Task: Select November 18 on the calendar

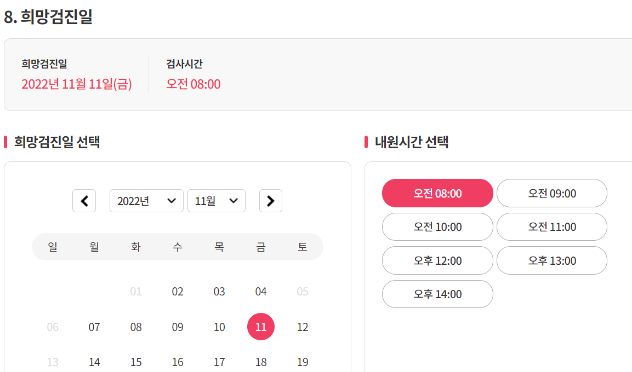Action: tap(261, 362)
